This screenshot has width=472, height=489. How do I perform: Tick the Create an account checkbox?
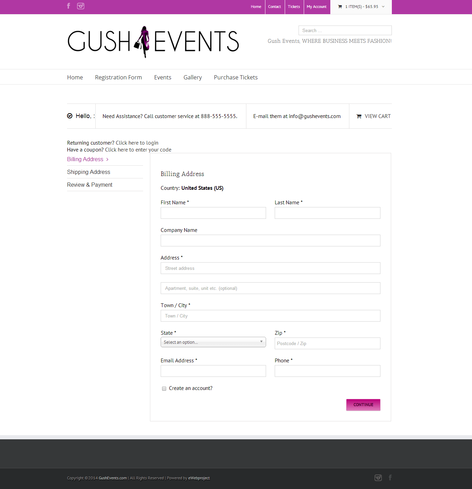164,389
